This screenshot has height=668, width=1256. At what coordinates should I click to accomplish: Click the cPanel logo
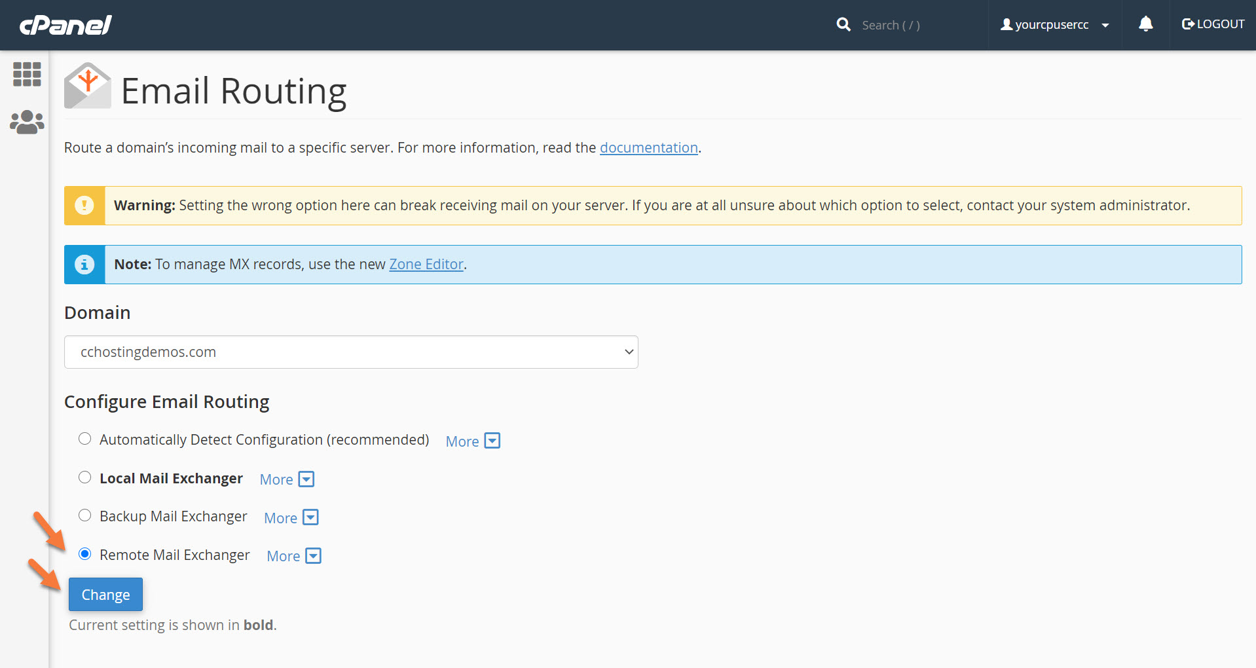point(65,25)
